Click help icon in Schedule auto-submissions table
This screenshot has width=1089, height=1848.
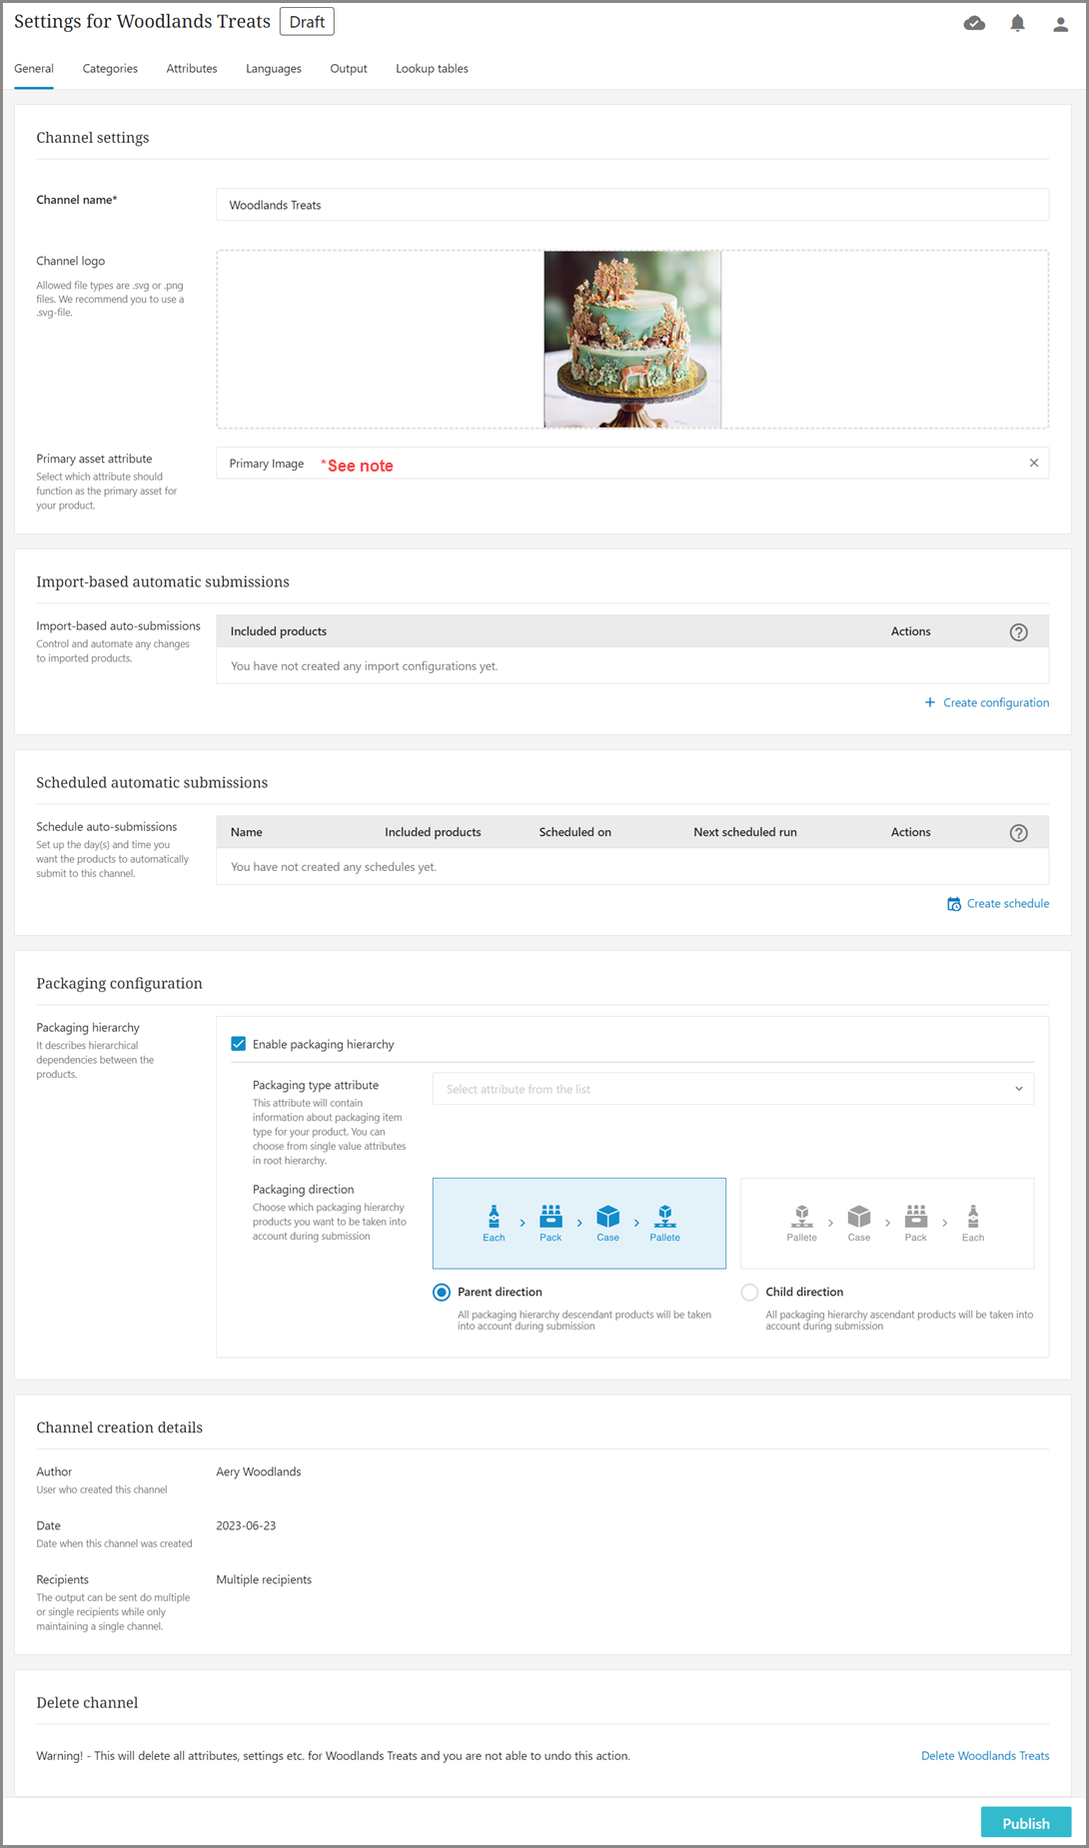click(x=1018, y=833)
